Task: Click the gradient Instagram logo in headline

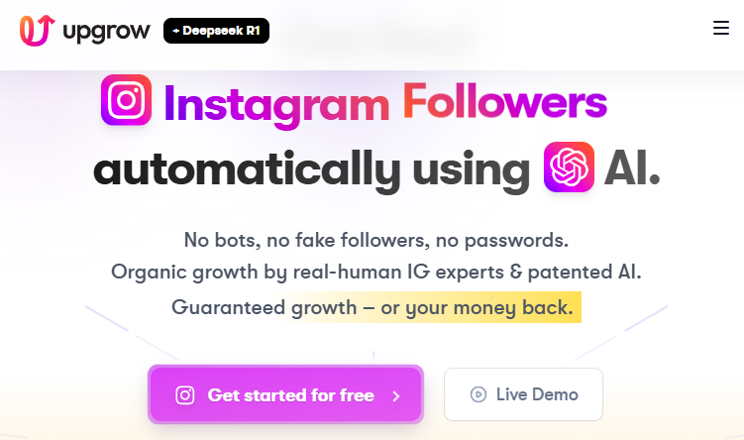Action: point(126,100)
